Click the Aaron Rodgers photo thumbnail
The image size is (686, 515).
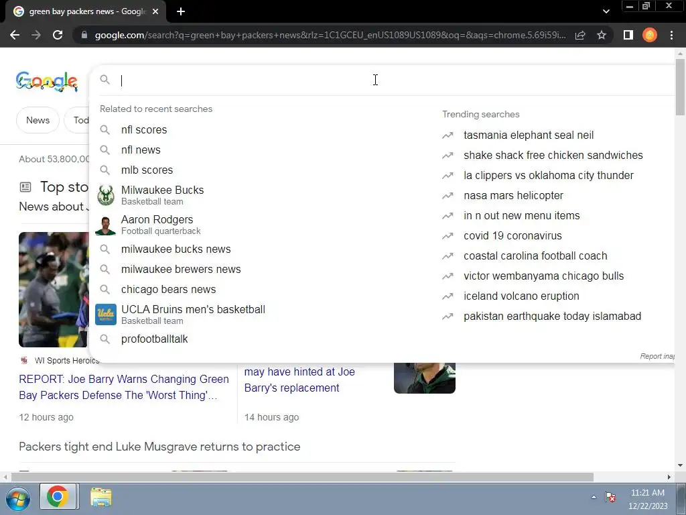point(105,225)
